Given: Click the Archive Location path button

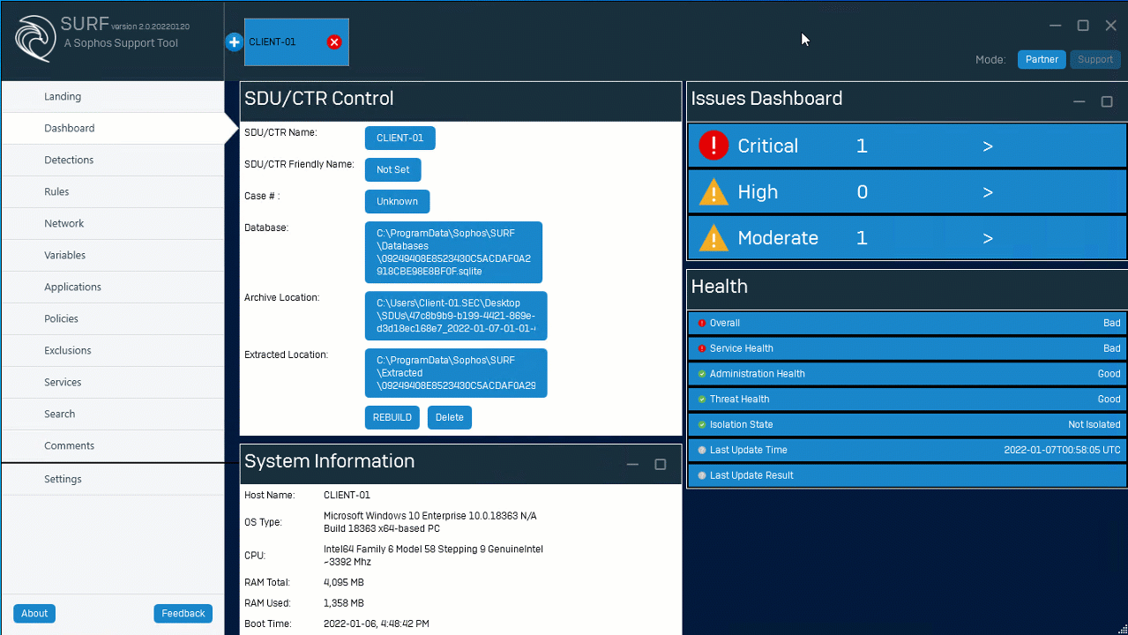Looking at the screenshot, I should point(456,316).
